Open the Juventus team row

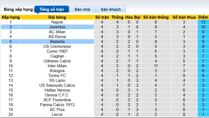pos(57,27)
